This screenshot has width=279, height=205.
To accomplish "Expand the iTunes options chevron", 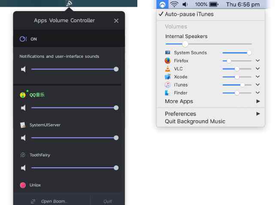I will [x=258, y=85].
